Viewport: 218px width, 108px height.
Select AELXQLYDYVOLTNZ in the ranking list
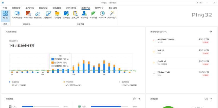tap(166, 39)
